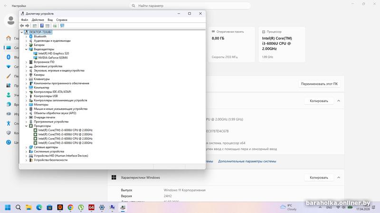Open the Windows Start menu

pos(8,207)
